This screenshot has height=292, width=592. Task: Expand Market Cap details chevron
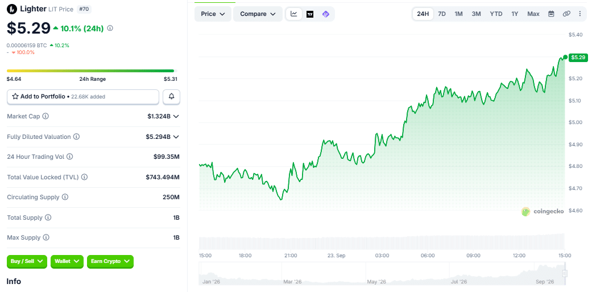(x=176, y=116)
